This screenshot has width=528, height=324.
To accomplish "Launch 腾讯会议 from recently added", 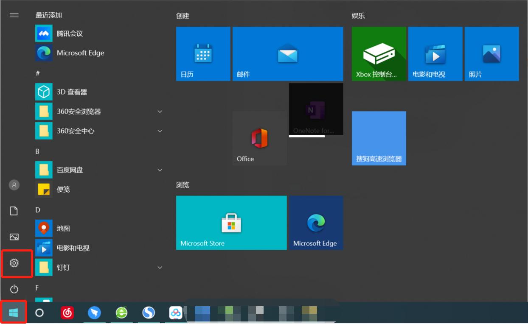I will [x=99, y=34].
